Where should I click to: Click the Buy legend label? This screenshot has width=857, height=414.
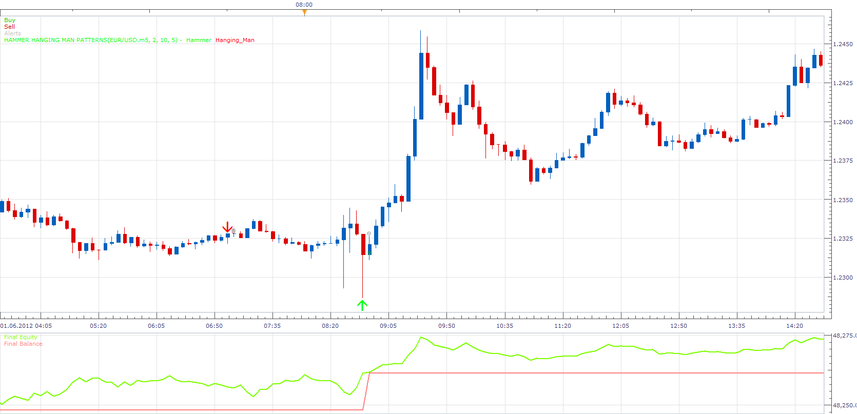(10, 20)
